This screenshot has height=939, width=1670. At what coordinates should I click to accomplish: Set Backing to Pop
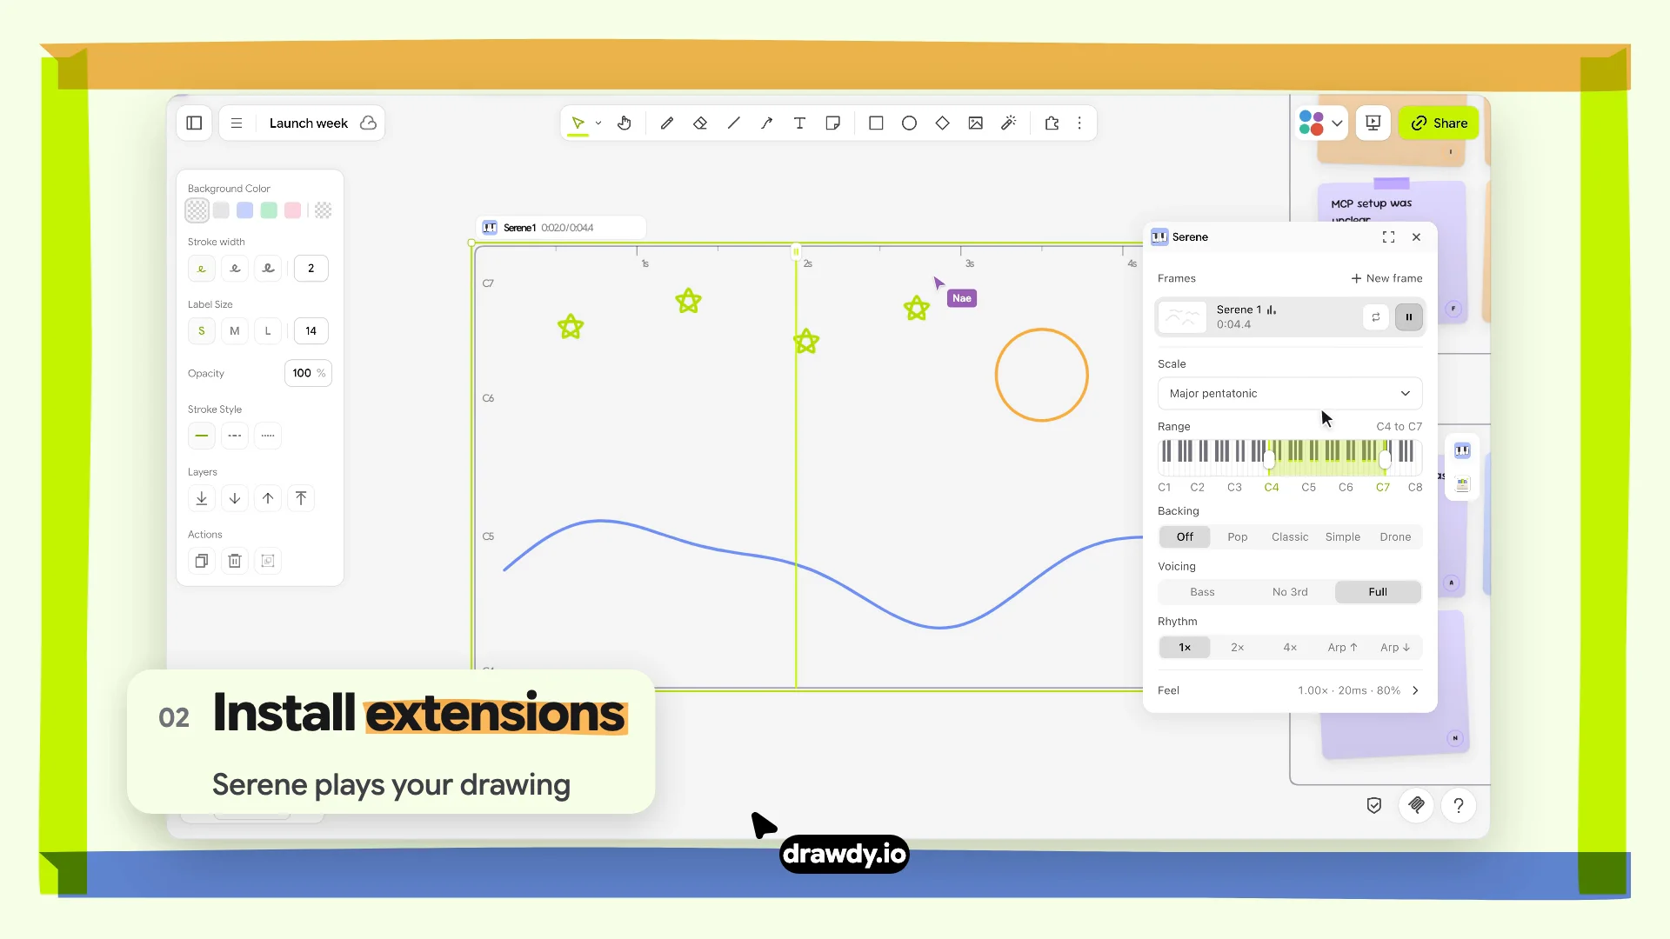(1237, 537)
